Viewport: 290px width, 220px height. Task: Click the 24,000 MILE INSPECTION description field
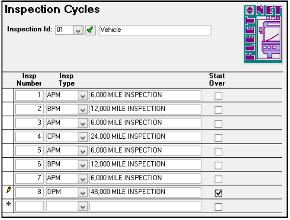145,137
